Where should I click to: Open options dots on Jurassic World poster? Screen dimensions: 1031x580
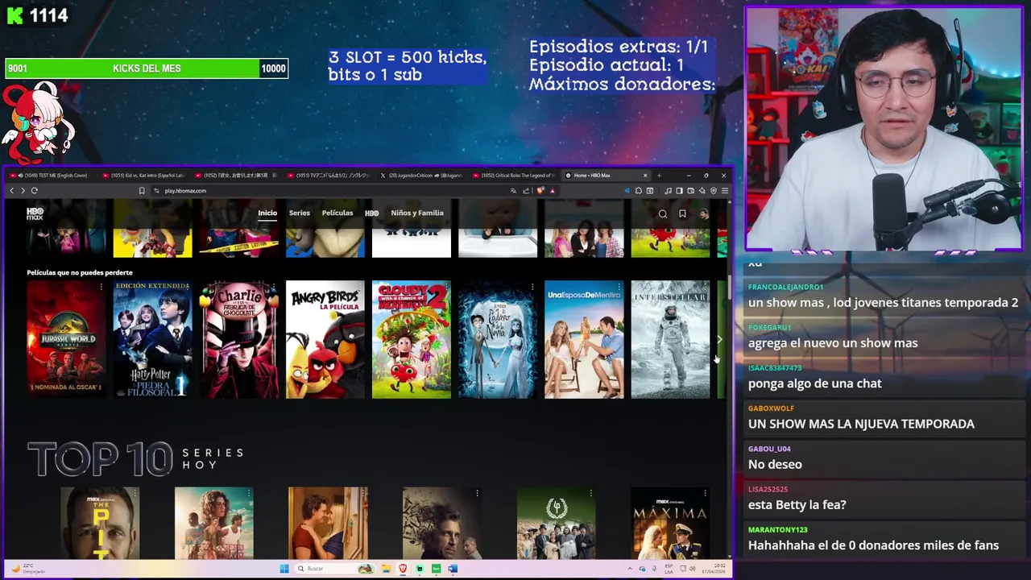(101, 287)
